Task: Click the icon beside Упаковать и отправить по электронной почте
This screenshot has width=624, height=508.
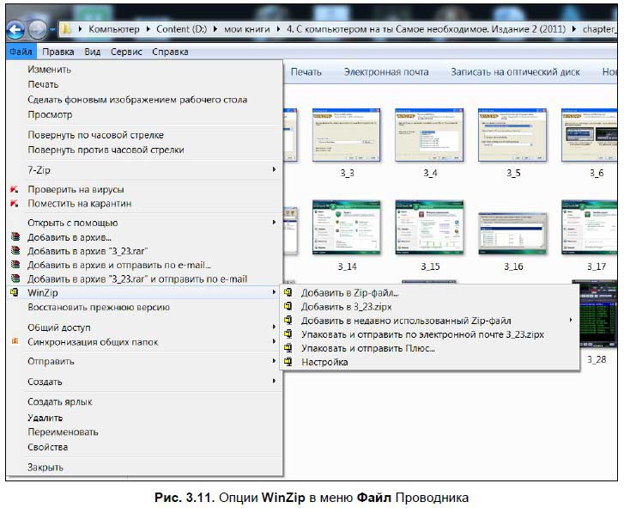Action: click(x=288, y=334)
